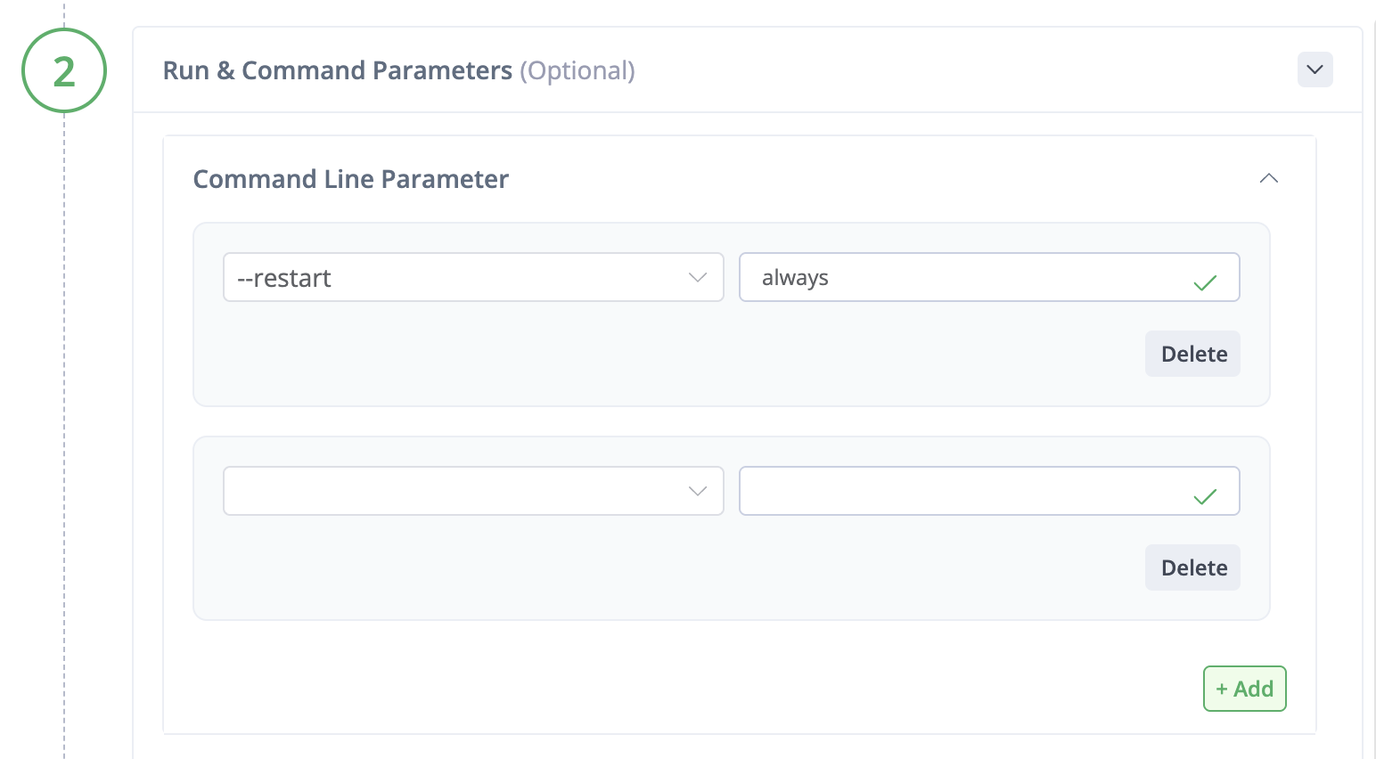1376x759 pixels.
Task: Click the green checkmark in the 'always' field
Action: 1205,283
